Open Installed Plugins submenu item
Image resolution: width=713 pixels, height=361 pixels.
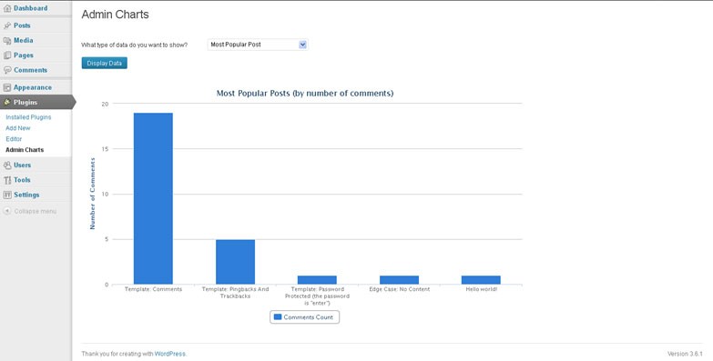coord(28,117)
